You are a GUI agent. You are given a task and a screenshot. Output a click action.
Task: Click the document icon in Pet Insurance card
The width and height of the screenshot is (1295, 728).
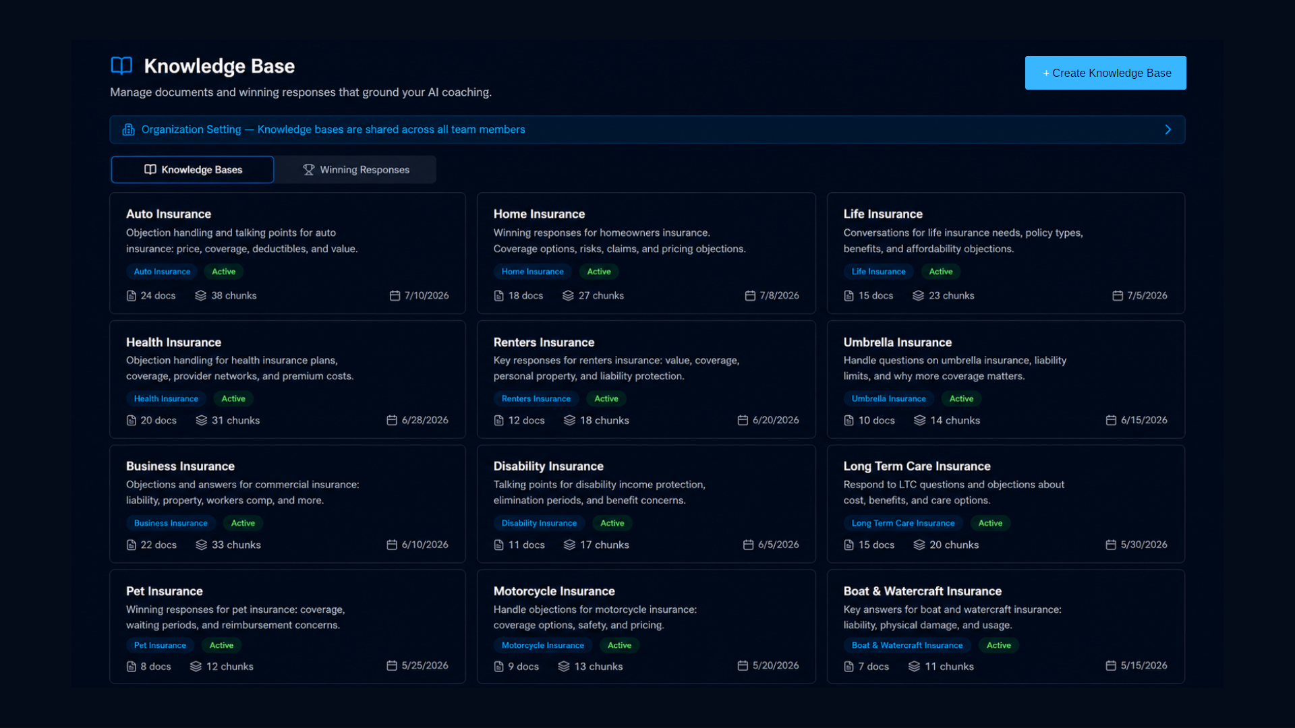point(132,667)
